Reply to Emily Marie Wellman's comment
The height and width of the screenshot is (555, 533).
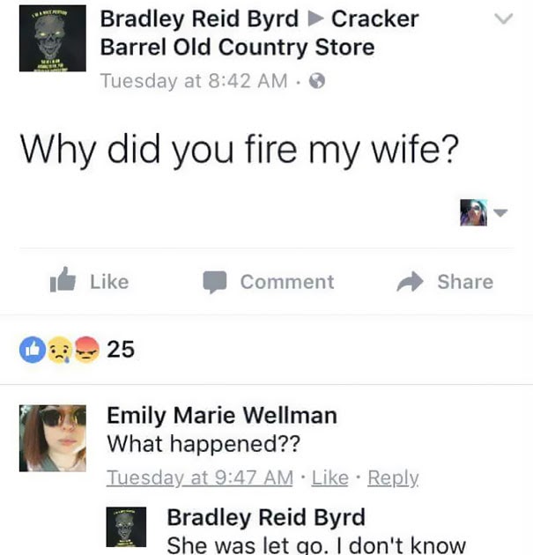point(393,478)
